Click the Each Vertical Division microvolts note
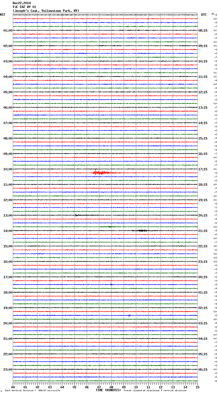 [x=33, y=390]
